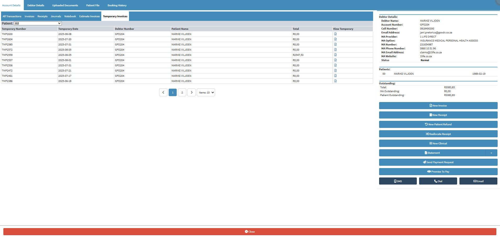Show the Journals sub-tab
500x237 pixels.
(56, 16)
